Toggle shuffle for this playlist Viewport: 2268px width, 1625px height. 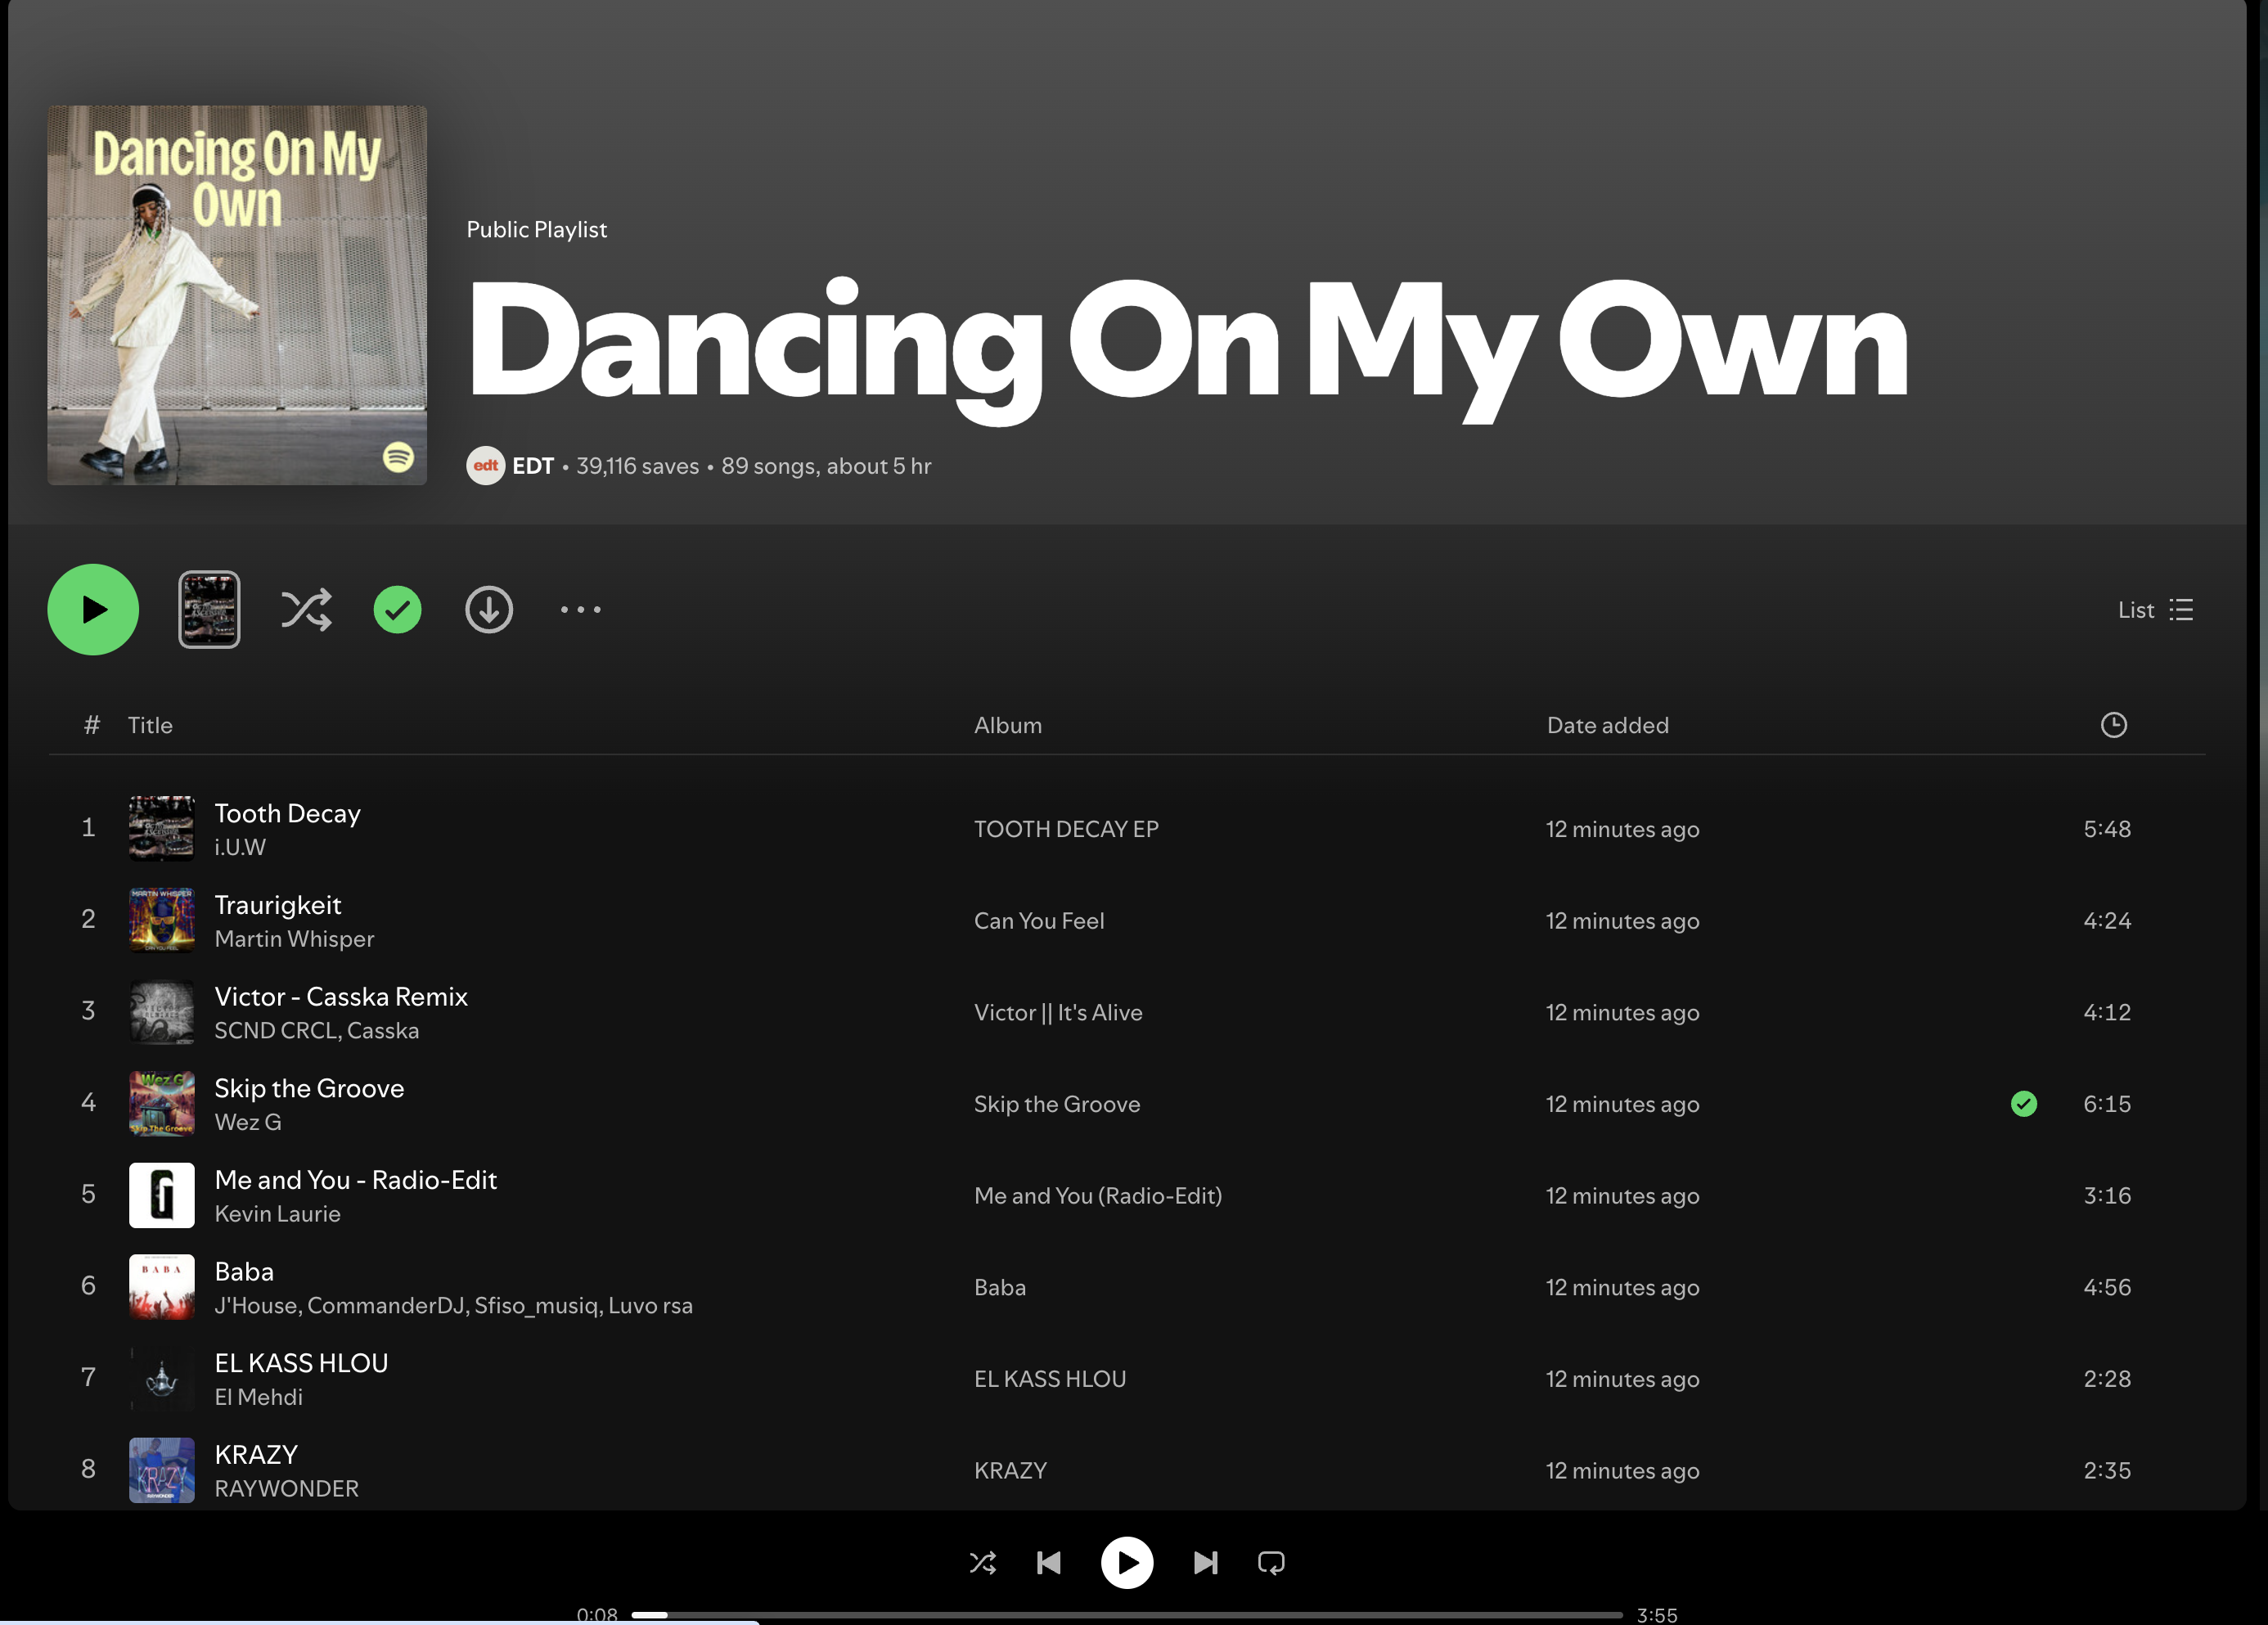pos(306,610)
